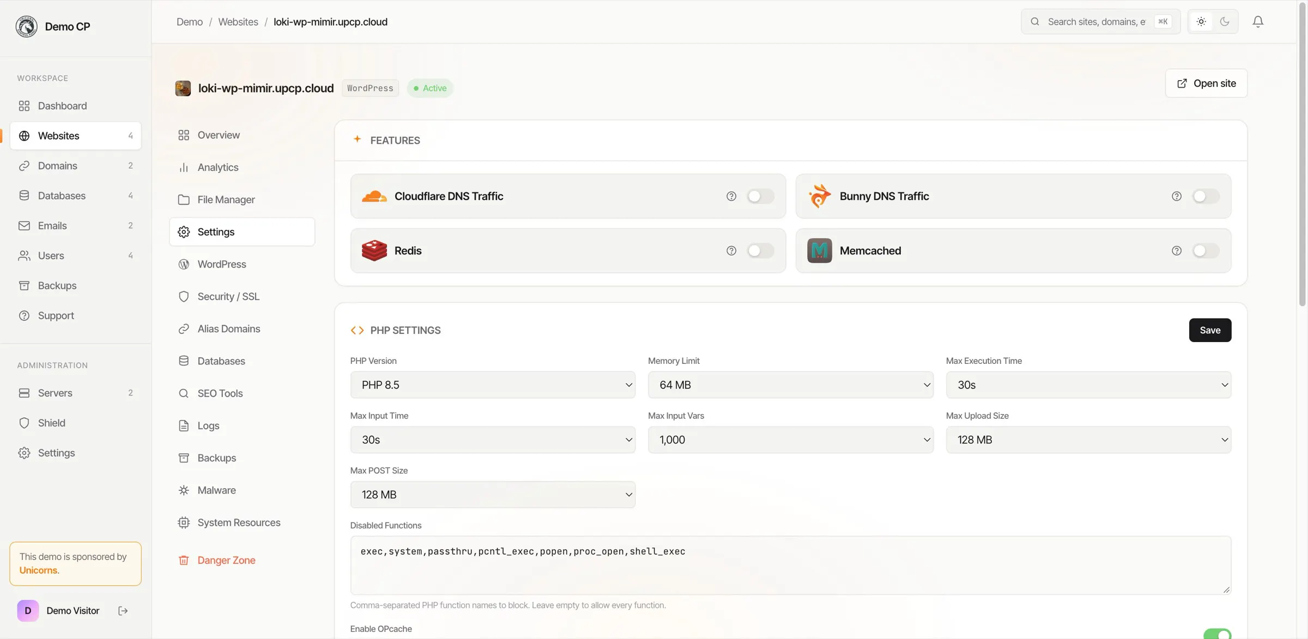Go to the Overview site tab
Viewport: 1308px width, 639px height.
[x=242, y=135]
